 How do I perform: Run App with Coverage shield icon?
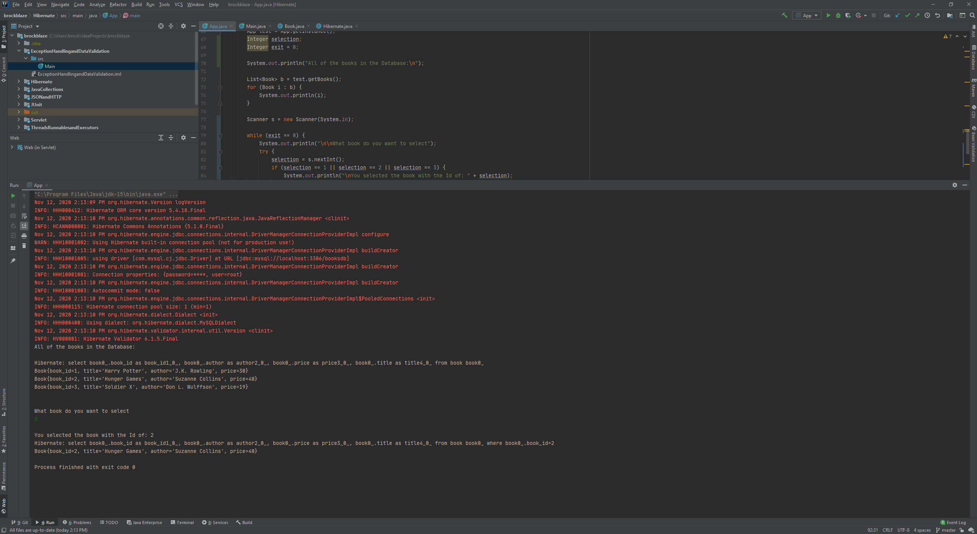coord(848,15)
